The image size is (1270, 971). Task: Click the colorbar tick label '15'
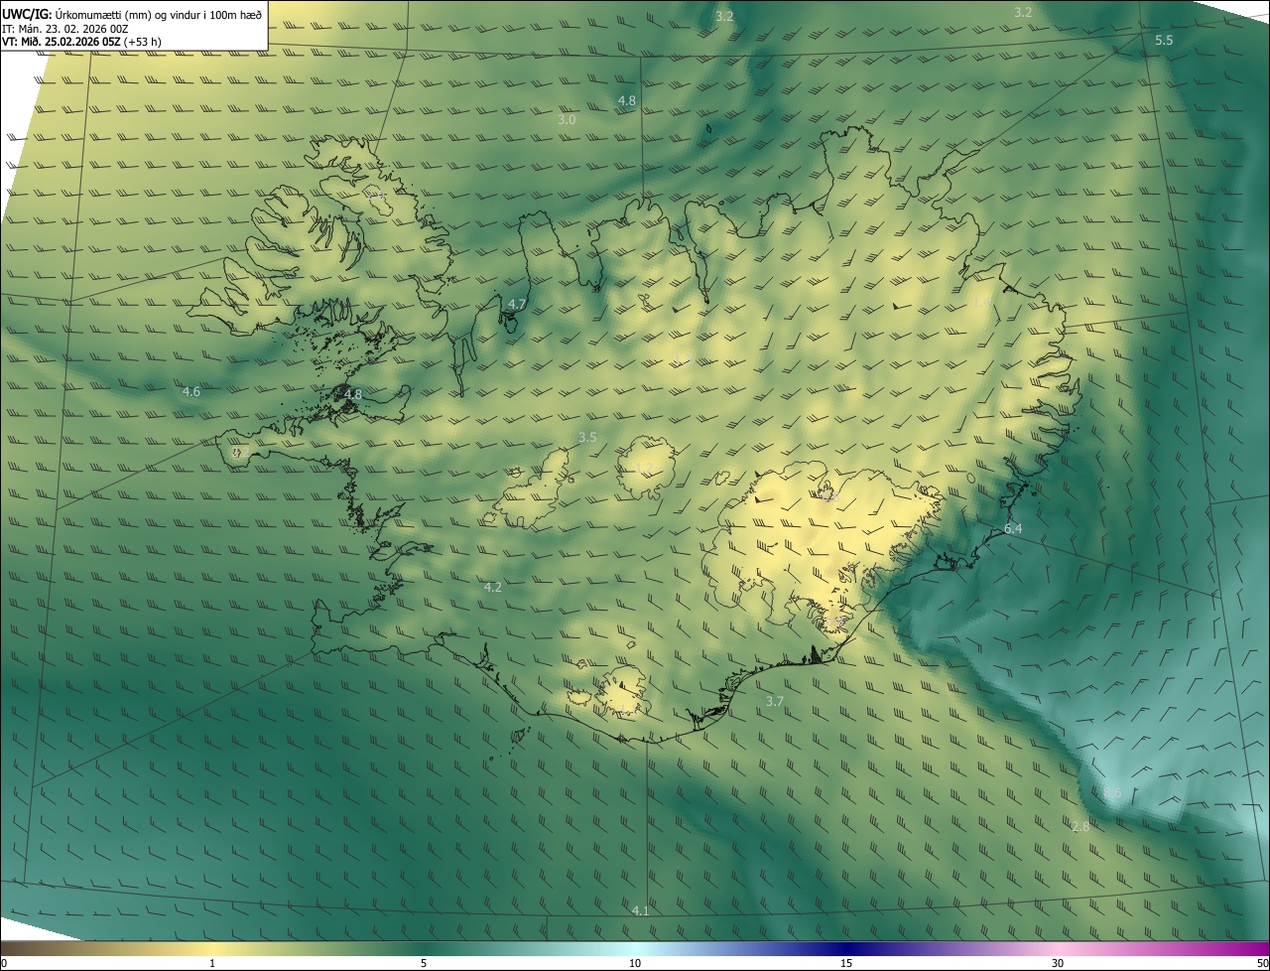(846, 963)
